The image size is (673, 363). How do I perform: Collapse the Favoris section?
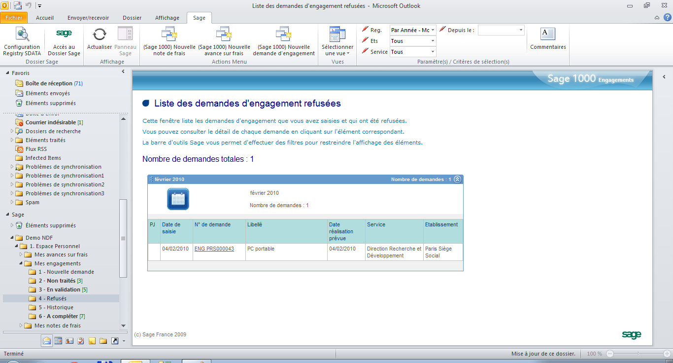coord(8,73)
